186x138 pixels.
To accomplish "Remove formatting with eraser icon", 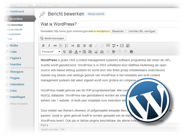I will click(96, 52).
